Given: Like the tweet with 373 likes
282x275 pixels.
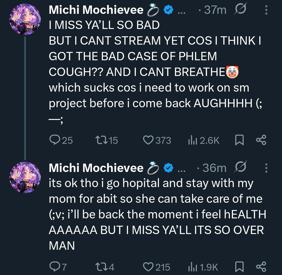Looking at the screenshot, I should (149, 141).
